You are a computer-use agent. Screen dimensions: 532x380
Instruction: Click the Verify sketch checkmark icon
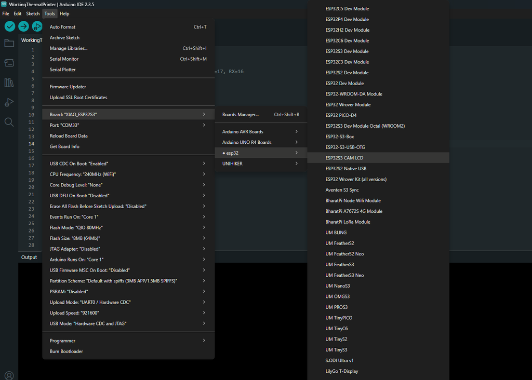(x=10, y=26)
